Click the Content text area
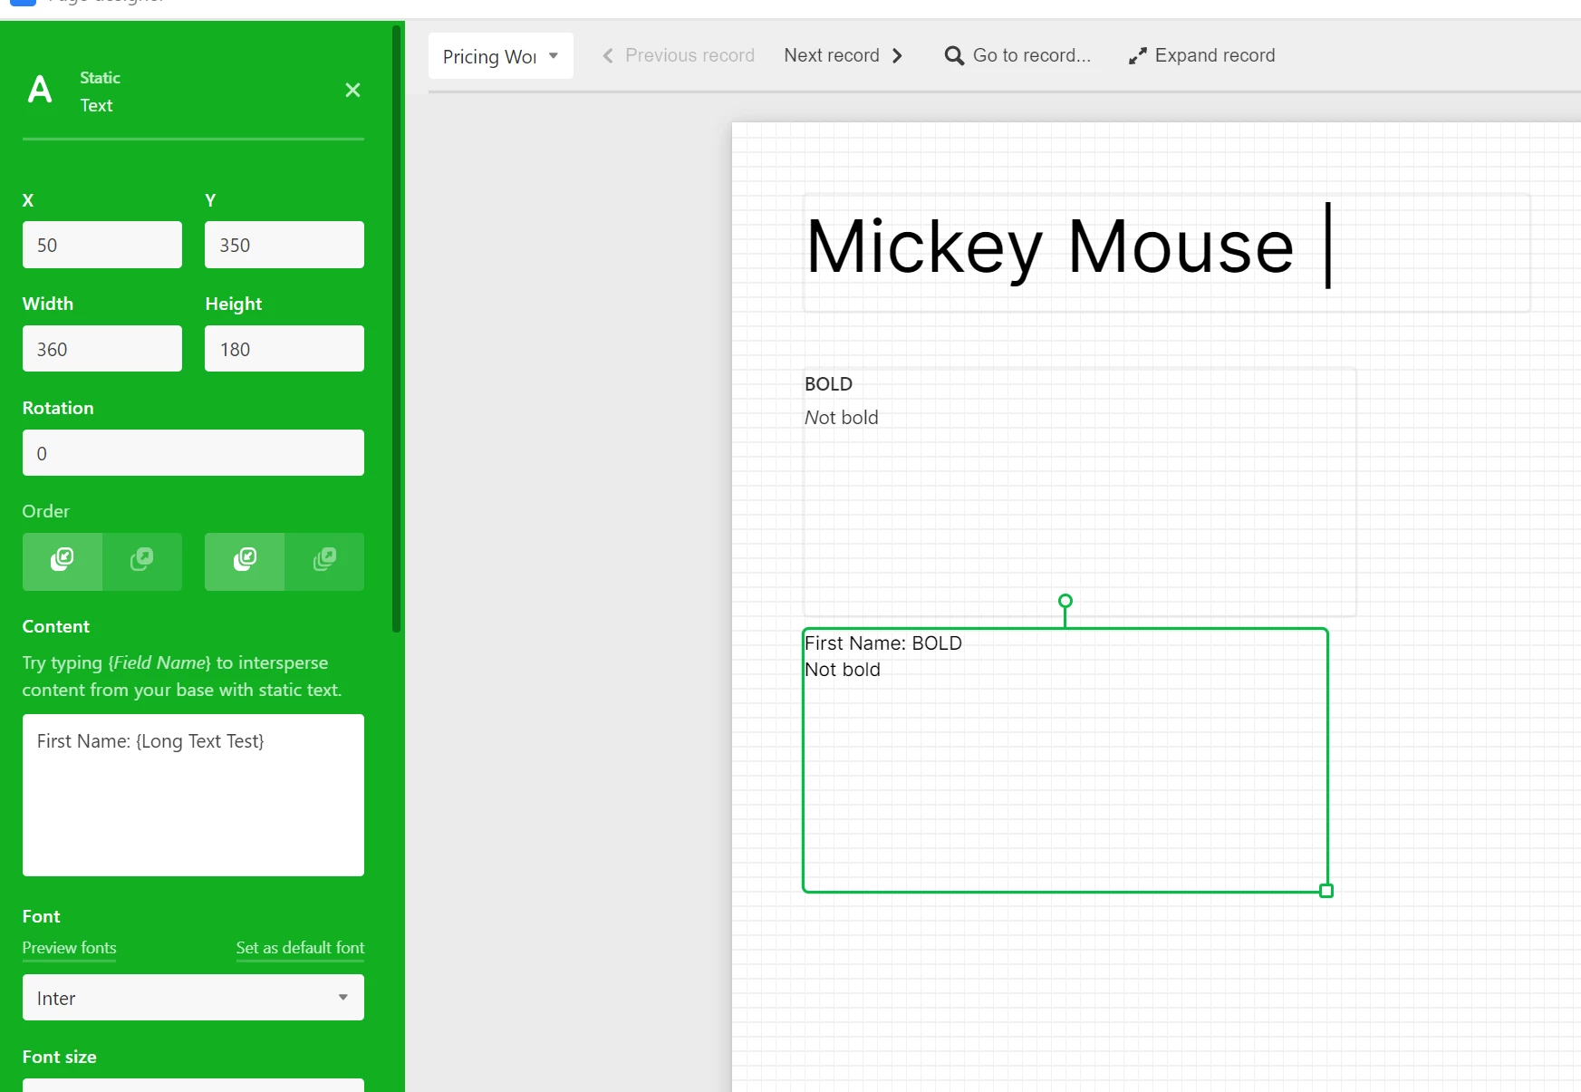 coord(193,795)
